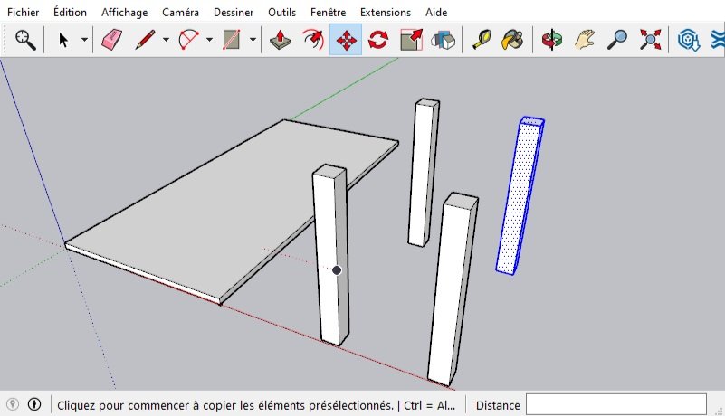The height and width of the screenshot is (416, 725).
Task: Select the Scale tool
Action: pos(411,40)
